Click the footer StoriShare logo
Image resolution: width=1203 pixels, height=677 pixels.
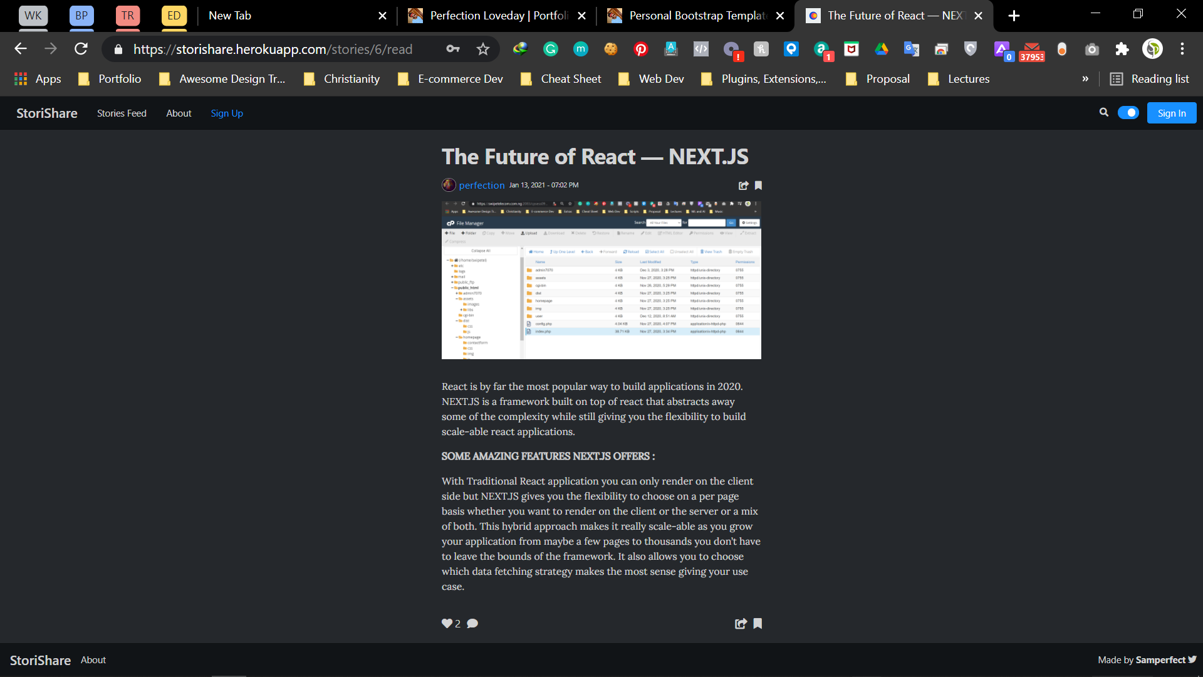point(40,660)
